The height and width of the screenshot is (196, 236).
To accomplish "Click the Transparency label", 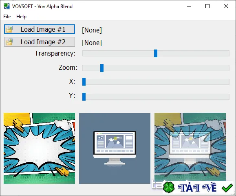I will tap(55, 53).
